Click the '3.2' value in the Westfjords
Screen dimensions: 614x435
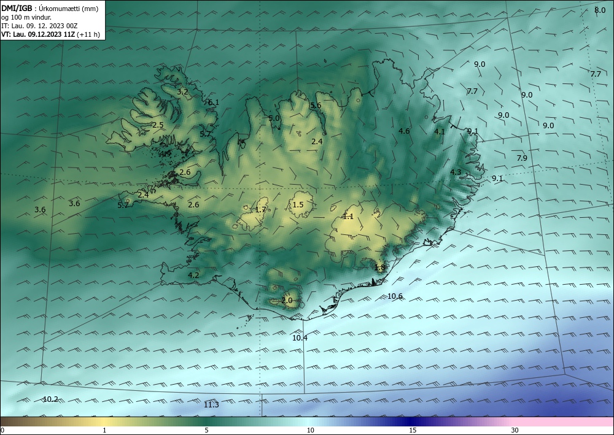coord(182,92)
